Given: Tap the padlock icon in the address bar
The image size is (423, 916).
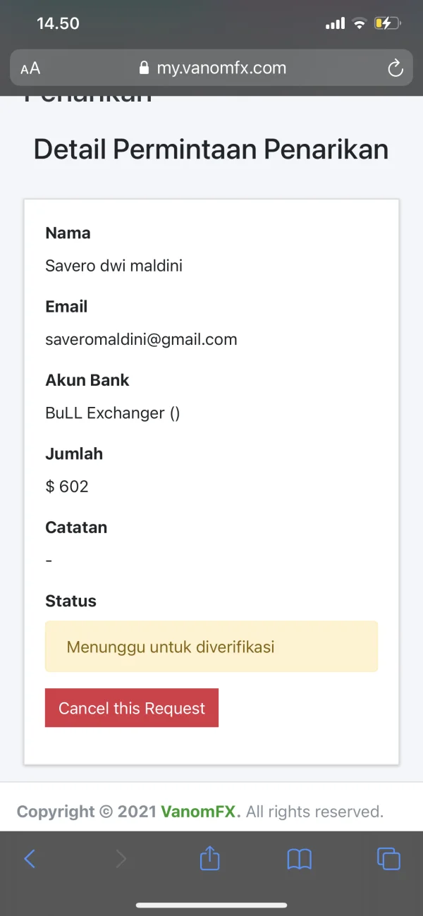Looking at the screenshot, I should pos(145,68).
